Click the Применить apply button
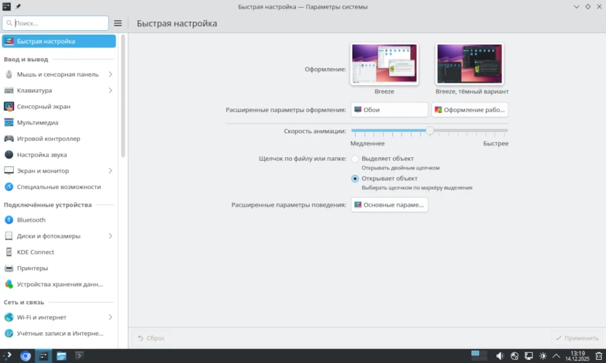 click(x=577, y=338)
